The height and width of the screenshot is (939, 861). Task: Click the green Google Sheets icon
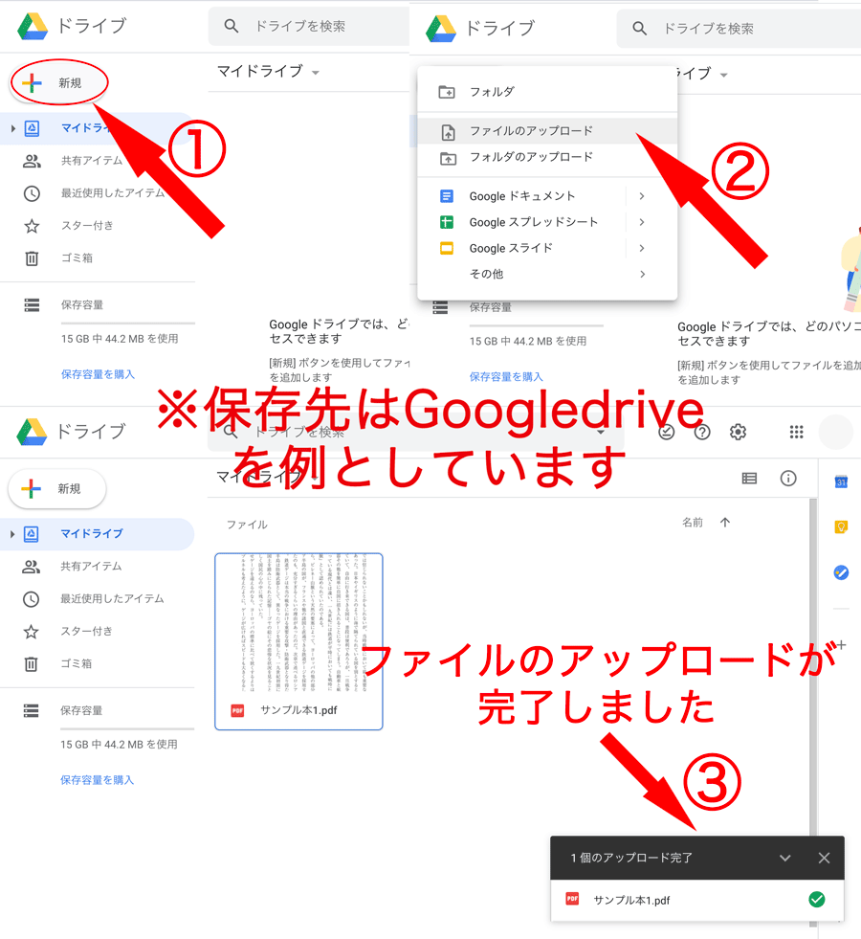coord(447,222)
